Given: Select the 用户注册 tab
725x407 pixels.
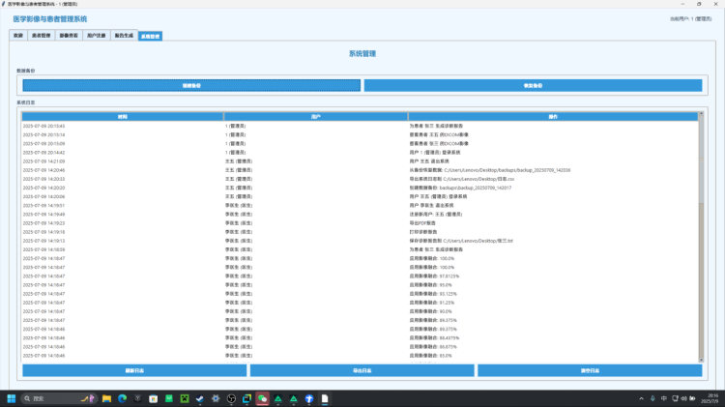Looking at the screenshot, I should pyautogui.click(x=97, y=36).
